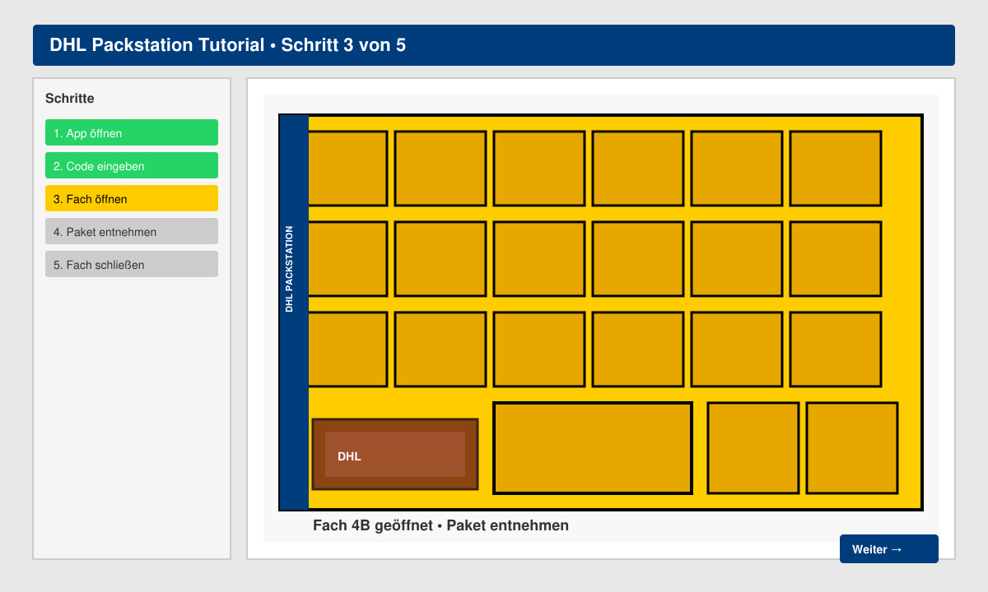Select step 2. Code eingeben
This screenshot has width=988, height=592.
[x=132, y=165]
